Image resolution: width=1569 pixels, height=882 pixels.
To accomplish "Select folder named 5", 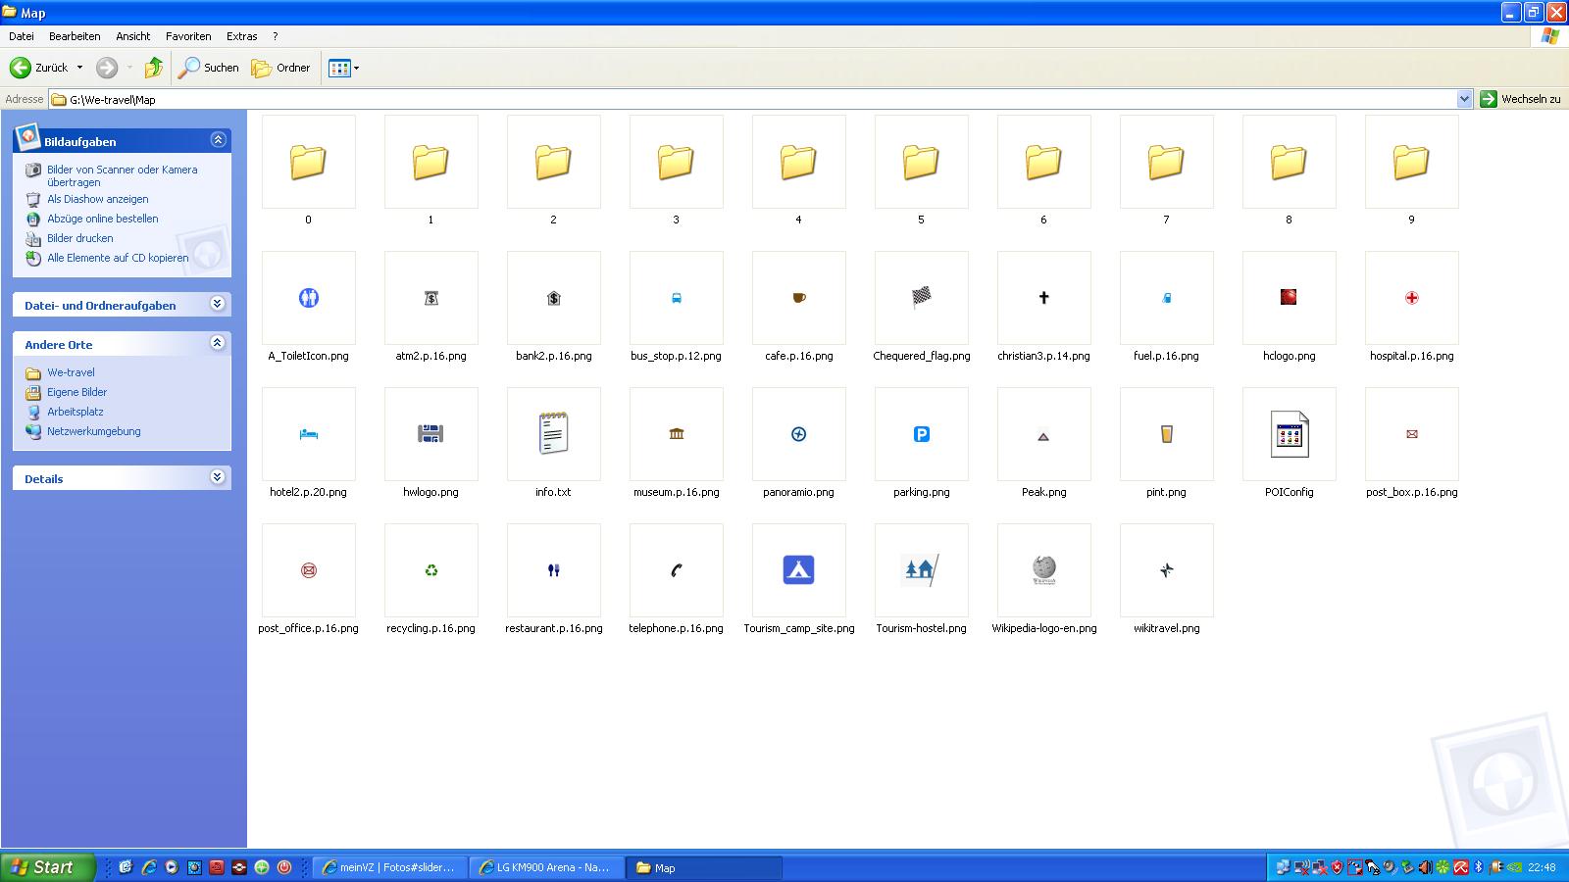I will pyautogui.click(x=922, y=162).
